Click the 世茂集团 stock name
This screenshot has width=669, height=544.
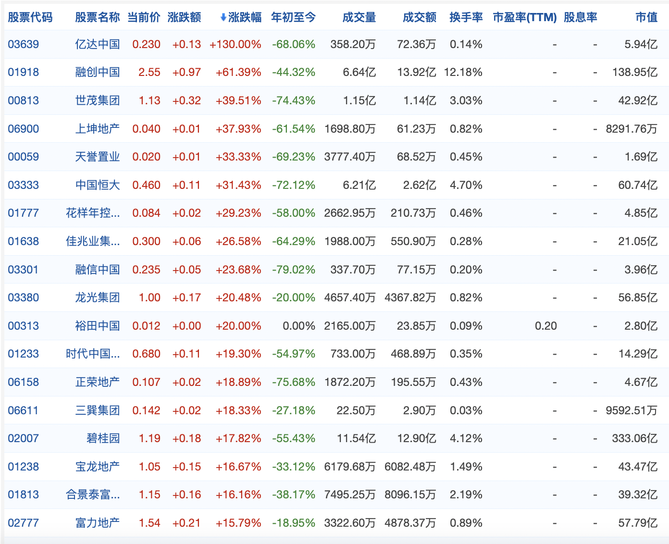click(98, 100)
